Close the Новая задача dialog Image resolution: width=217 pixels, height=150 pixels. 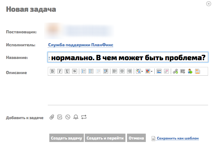click(209, 4)
